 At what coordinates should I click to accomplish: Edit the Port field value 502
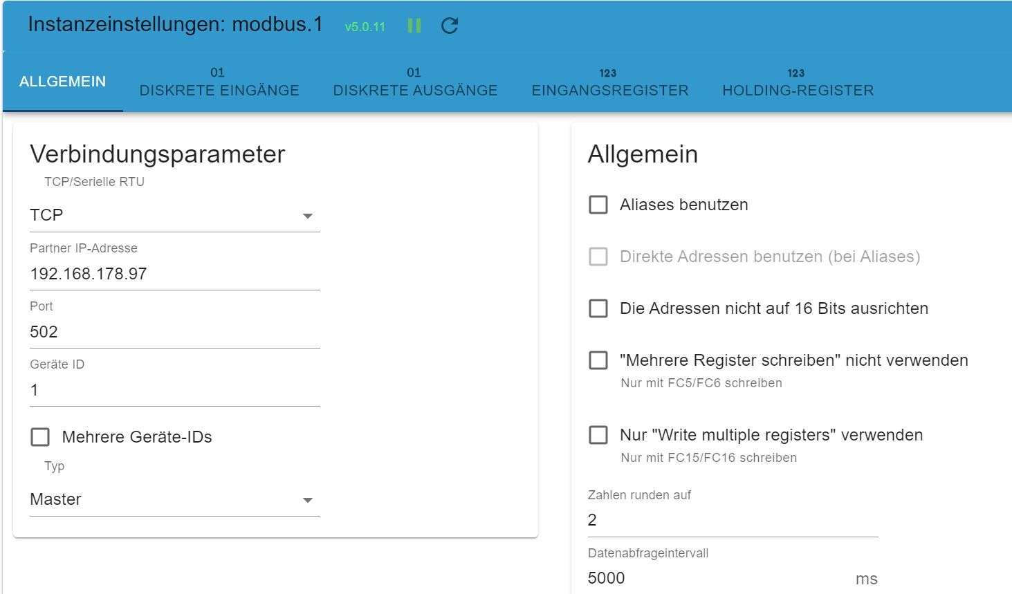pos(175,332)
